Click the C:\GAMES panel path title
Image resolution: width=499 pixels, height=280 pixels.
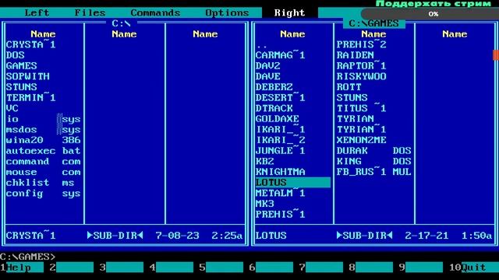[374, 23]
